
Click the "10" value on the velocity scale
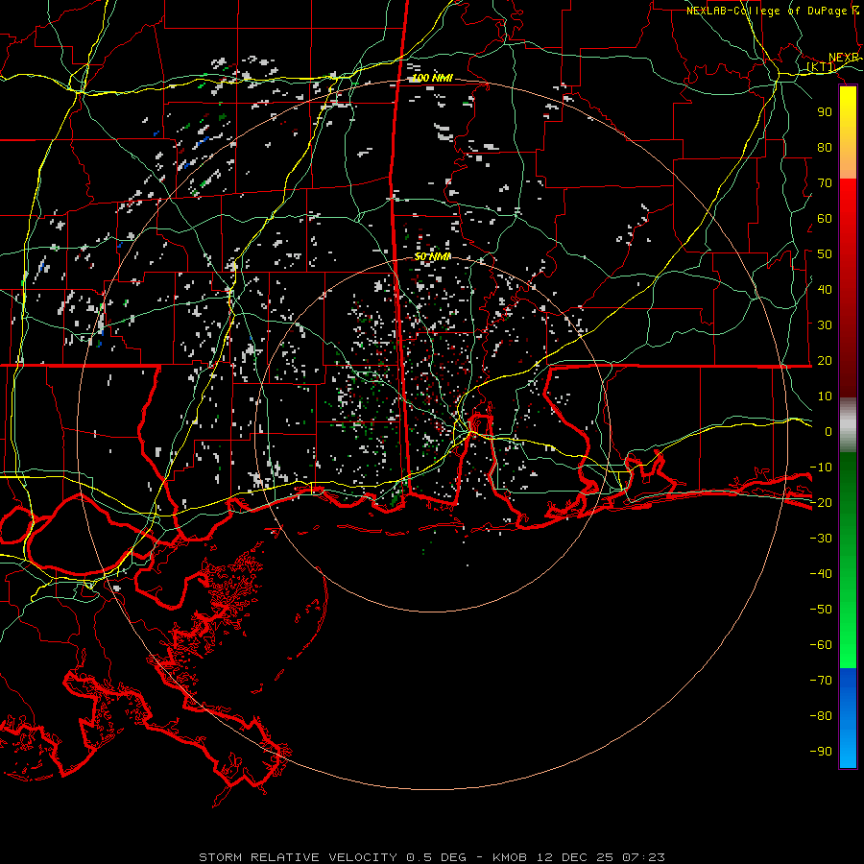[825, 396]
